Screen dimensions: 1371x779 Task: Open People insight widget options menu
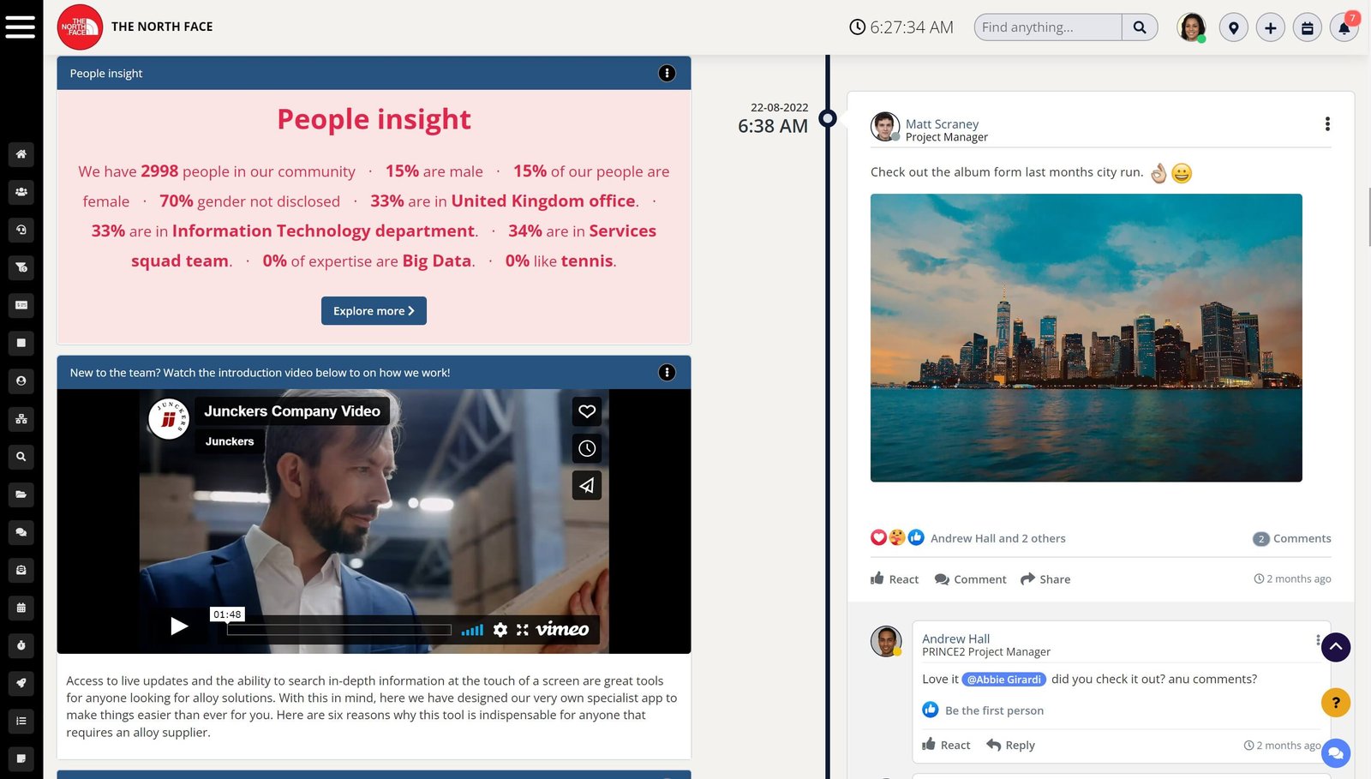click(667, 74)
